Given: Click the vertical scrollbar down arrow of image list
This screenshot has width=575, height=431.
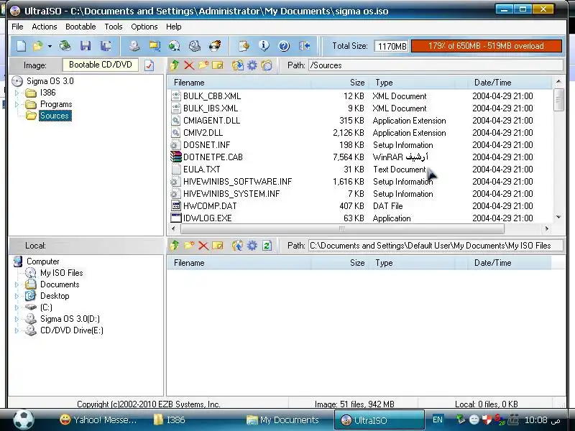Looking at the screenshot, I should coord(558,218).
